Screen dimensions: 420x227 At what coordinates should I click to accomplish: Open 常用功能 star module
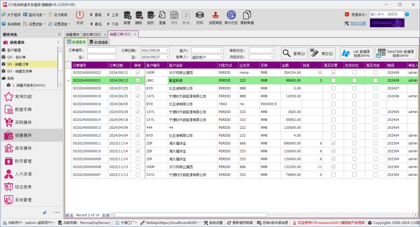32,97
